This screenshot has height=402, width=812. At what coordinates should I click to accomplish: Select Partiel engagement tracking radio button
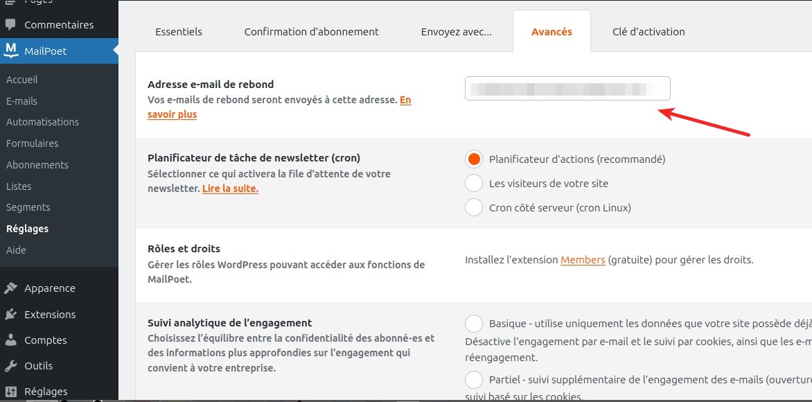coord(474,380)
